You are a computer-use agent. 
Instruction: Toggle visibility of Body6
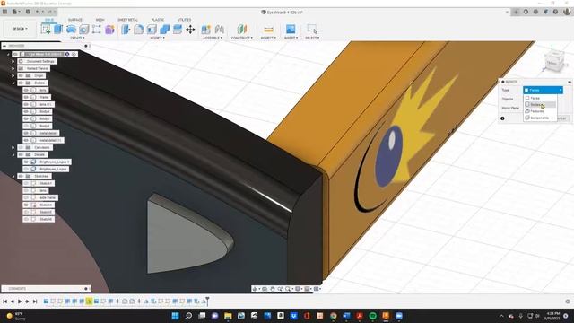[26, 126]
